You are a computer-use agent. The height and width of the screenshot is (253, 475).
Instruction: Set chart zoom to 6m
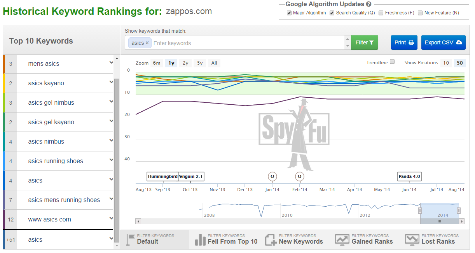click(x=156, y=63)
